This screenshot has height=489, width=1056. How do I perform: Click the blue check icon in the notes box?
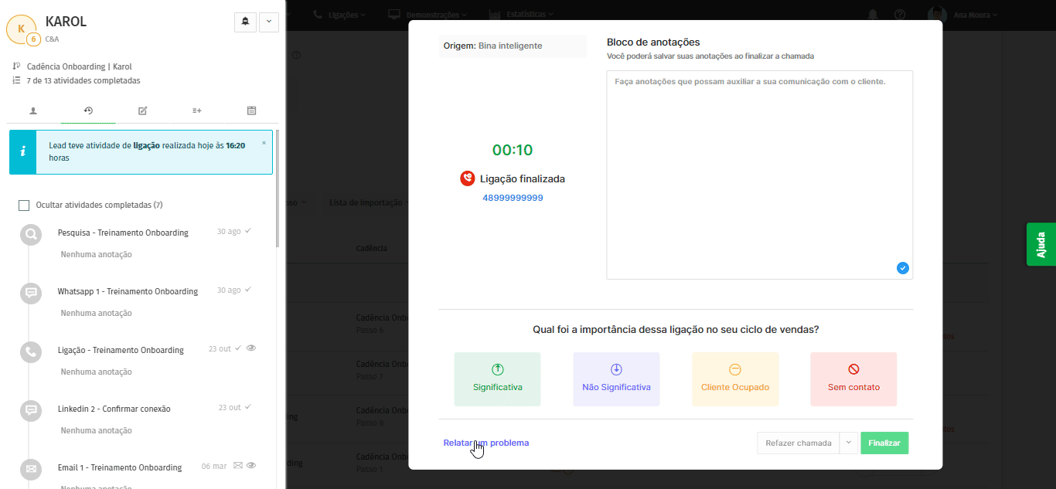pyautogui.click(x=903, y=268)
